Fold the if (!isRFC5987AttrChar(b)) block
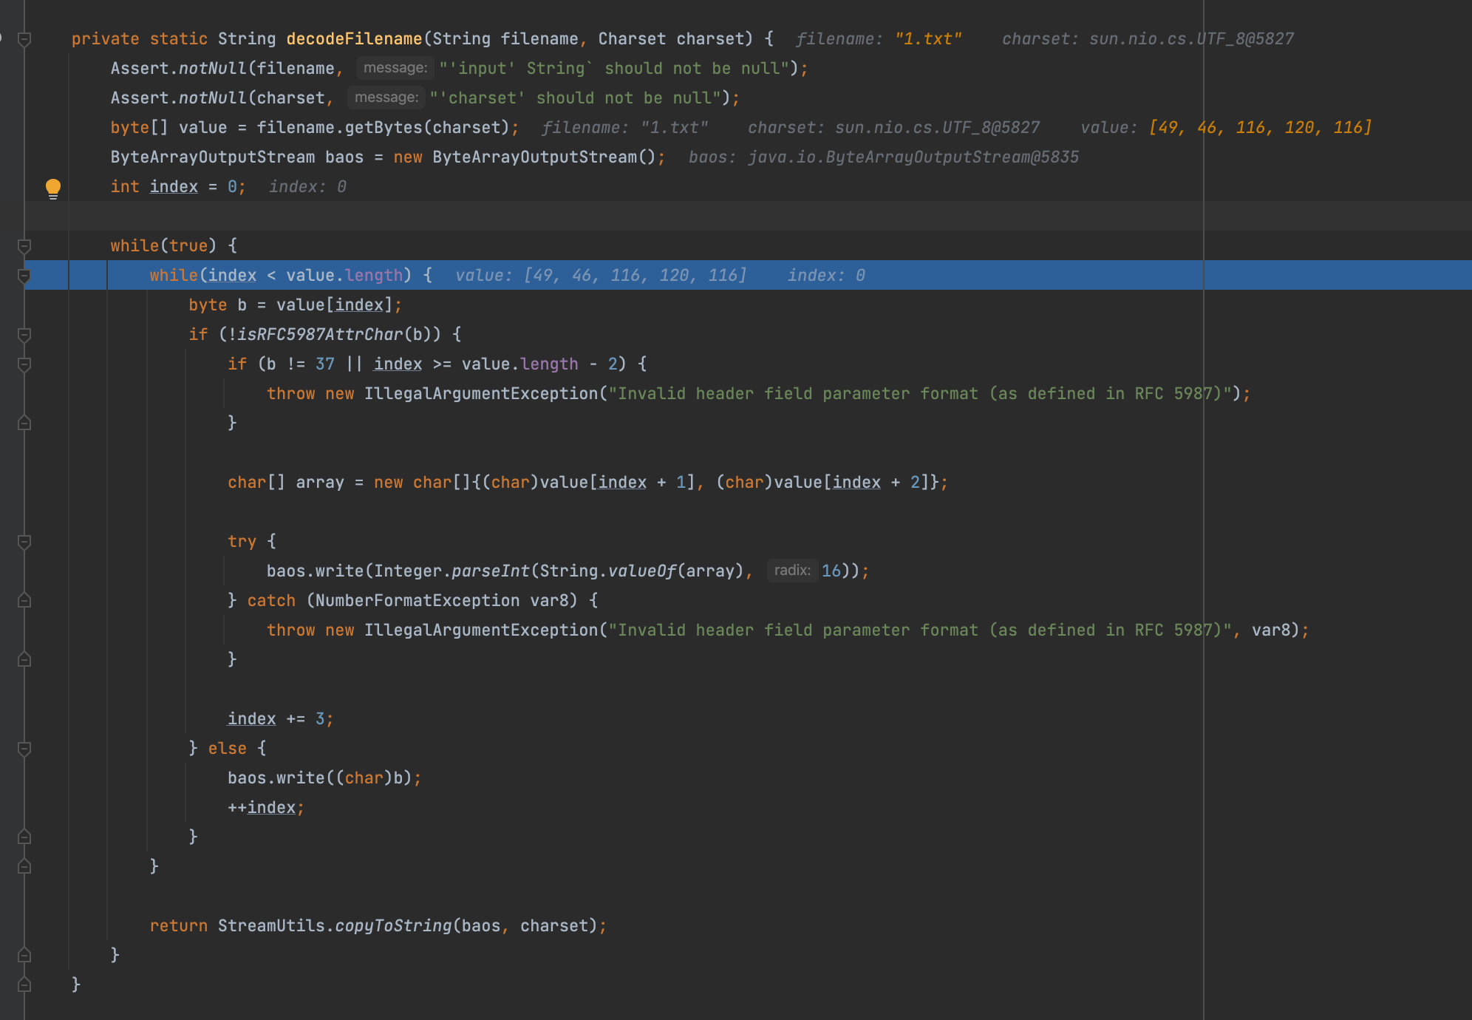Image resolution: width=1472 pixels, height=1020 pixels. pos(24,335)
